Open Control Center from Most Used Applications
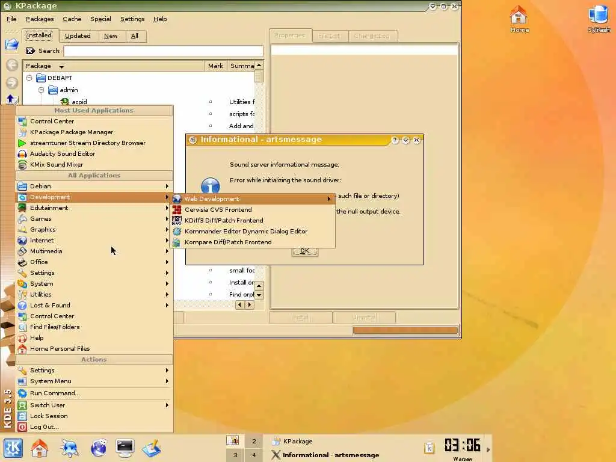Screen dimensions: 616x462 click(94, 122)
